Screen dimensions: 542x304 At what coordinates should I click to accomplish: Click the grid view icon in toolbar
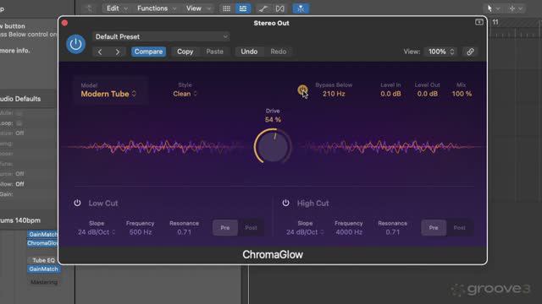226,8
